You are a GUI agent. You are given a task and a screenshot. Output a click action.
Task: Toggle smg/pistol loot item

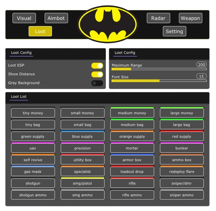(82, 183)
